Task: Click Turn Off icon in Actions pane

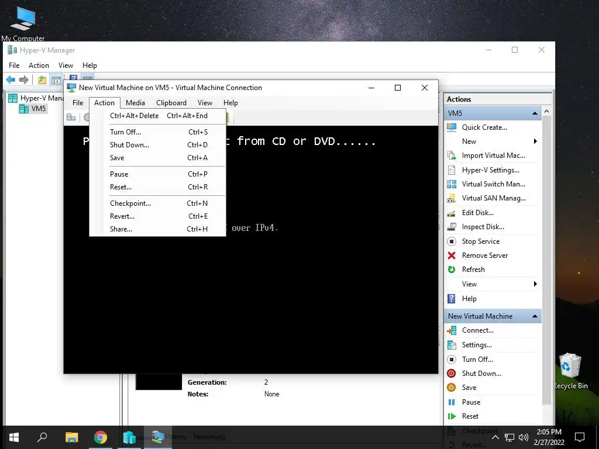Action: [x=452, y=360]
